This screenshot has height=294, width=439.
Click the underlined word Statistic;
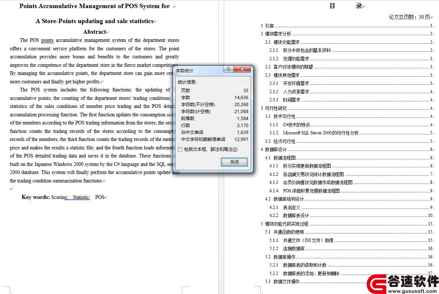coord(82,197)
